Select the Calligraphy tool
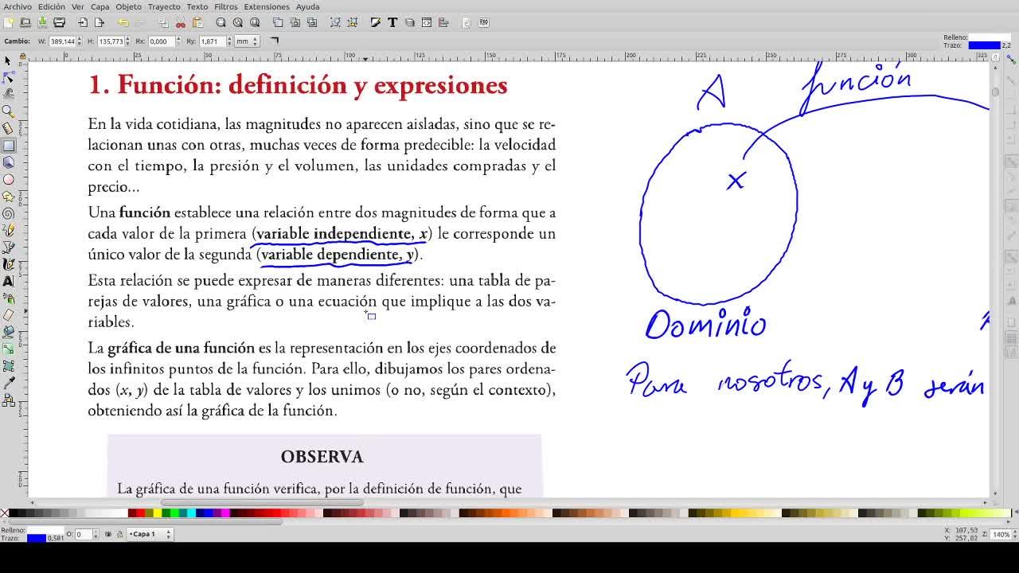The image size is (1019, 573). [8, 264]
